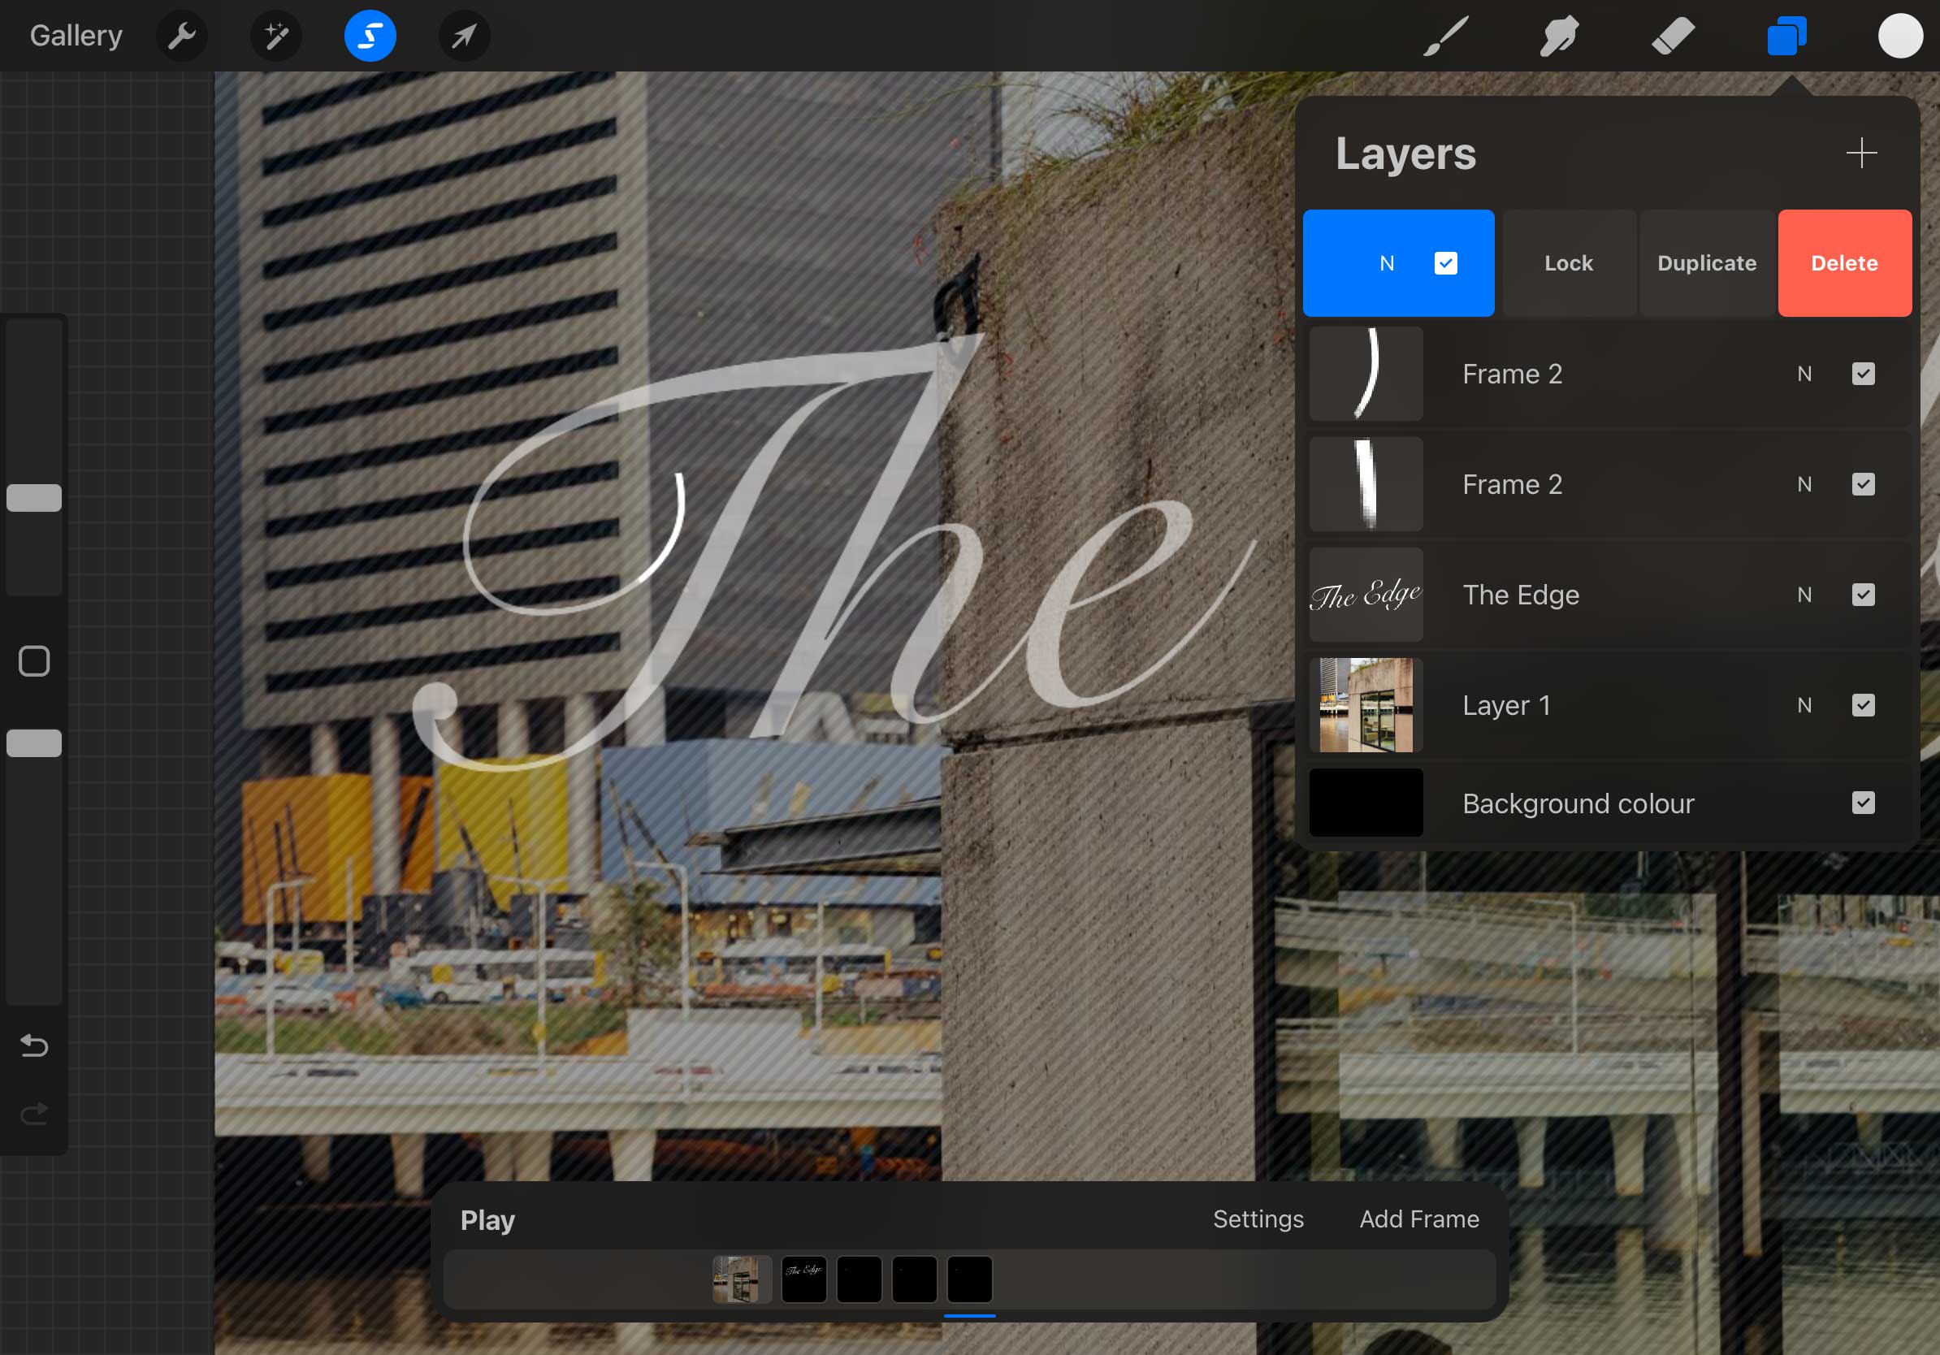This screenshot has height=1355, width=1940.
Task: Select the Smudge tool
Action: pos(1559,37)
